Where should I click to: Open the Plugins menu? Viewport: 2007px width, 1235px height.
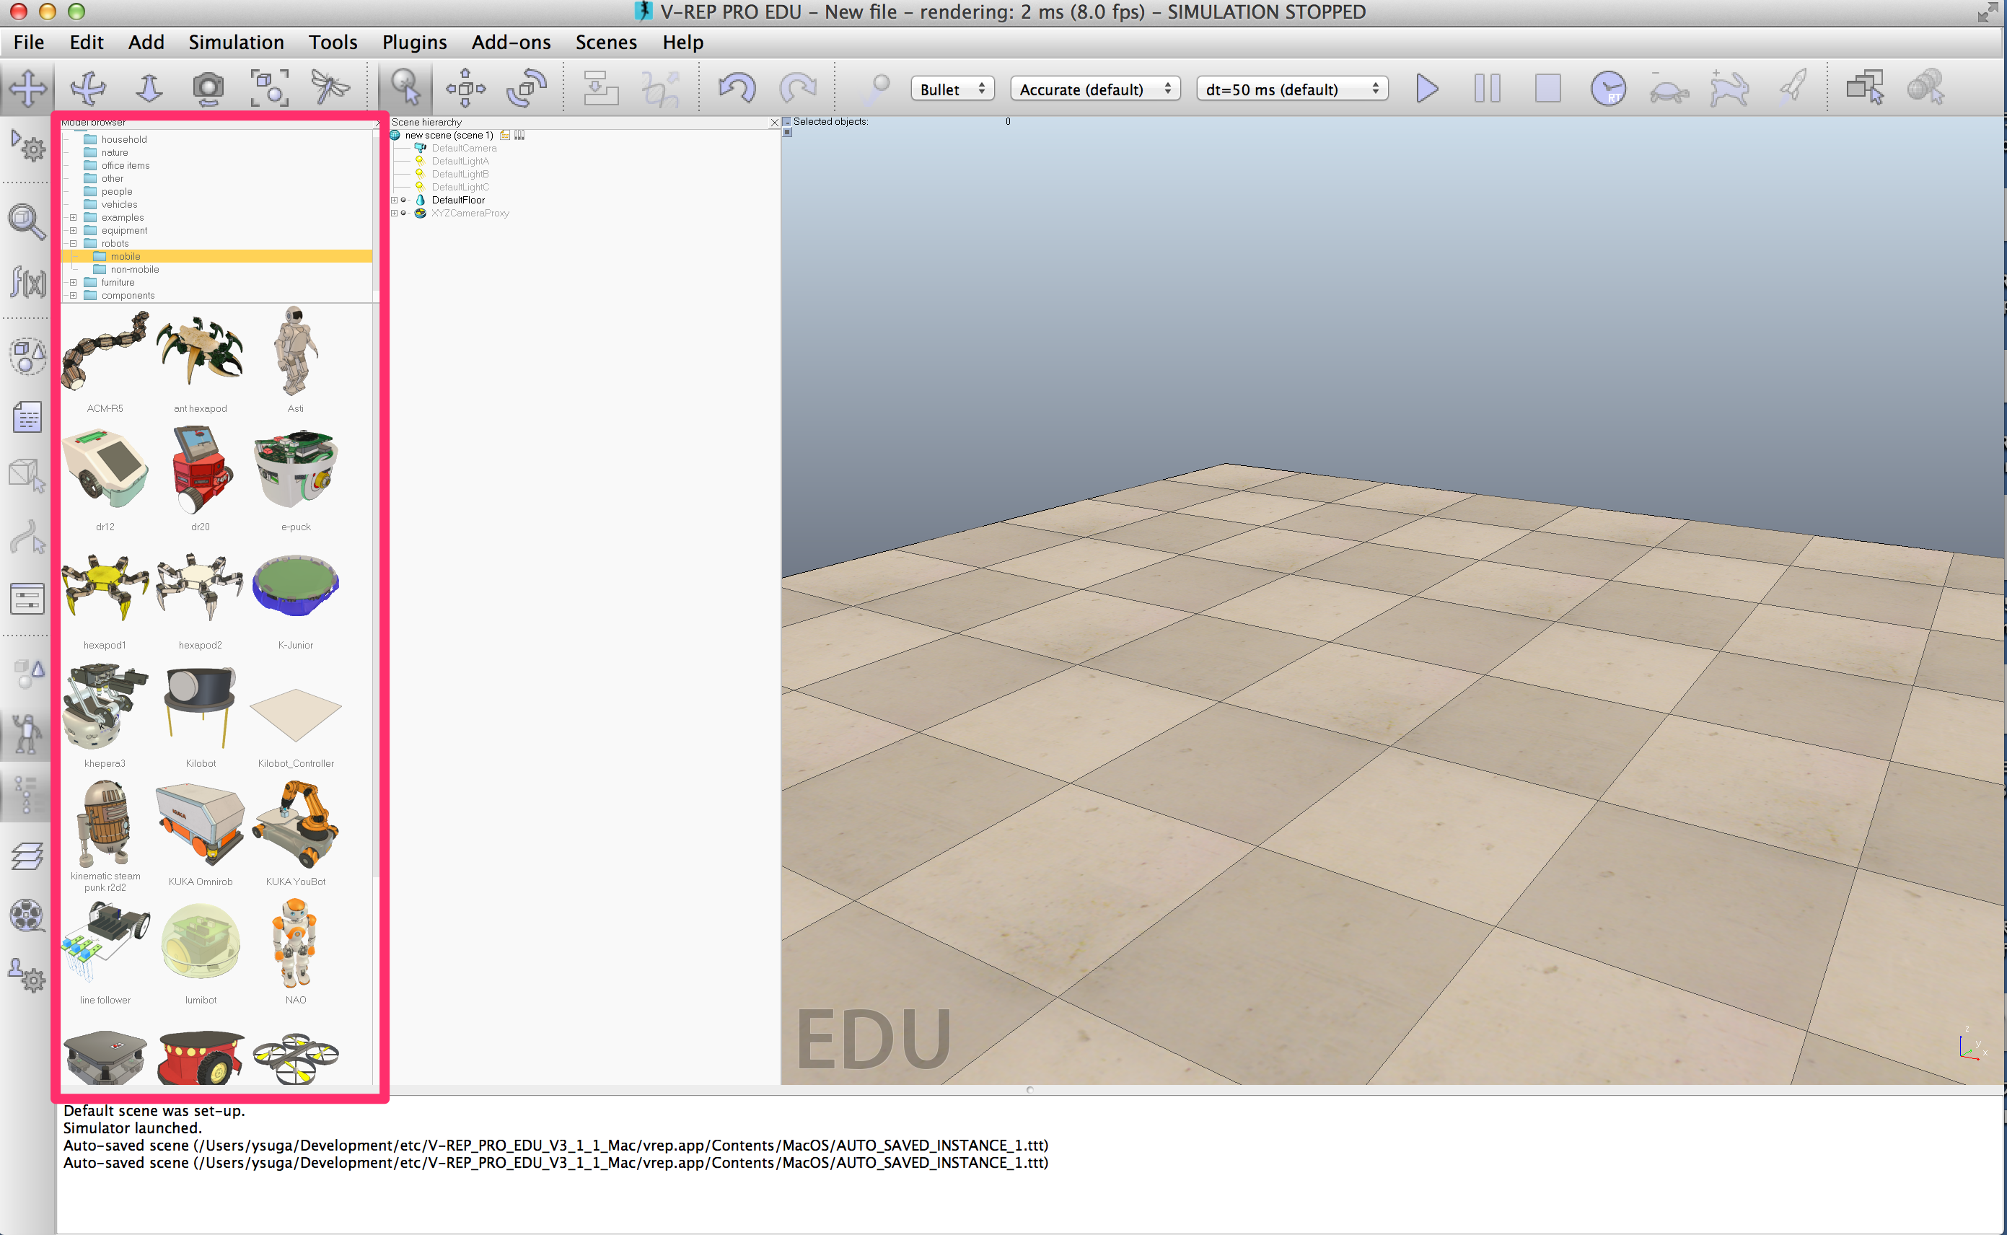(414, 42)
